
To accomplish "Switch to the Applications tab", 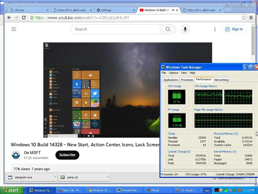I will point(171,80).
